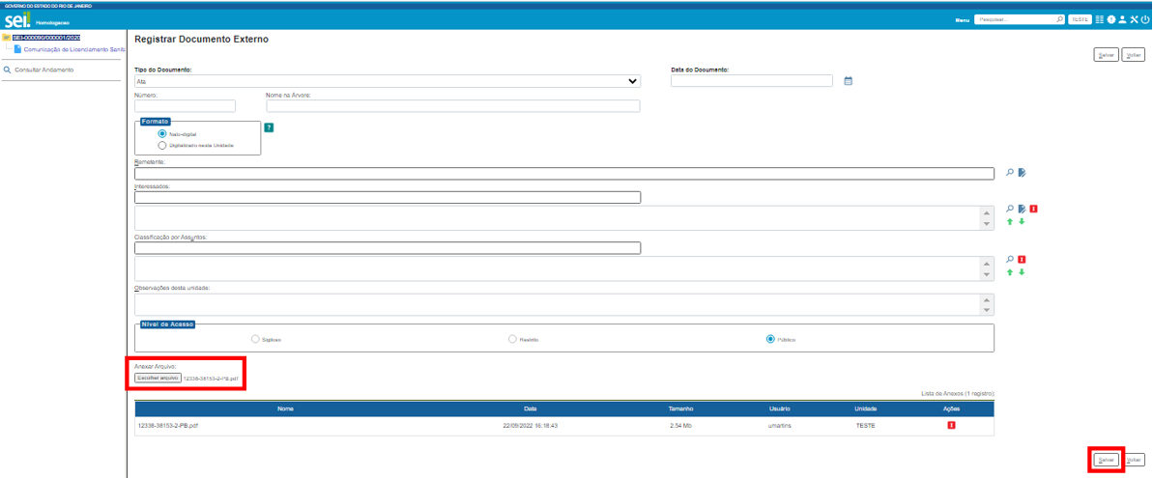Click the green help icon beside Formato
Screen dimensions: 1153x478
pos(269,127)
